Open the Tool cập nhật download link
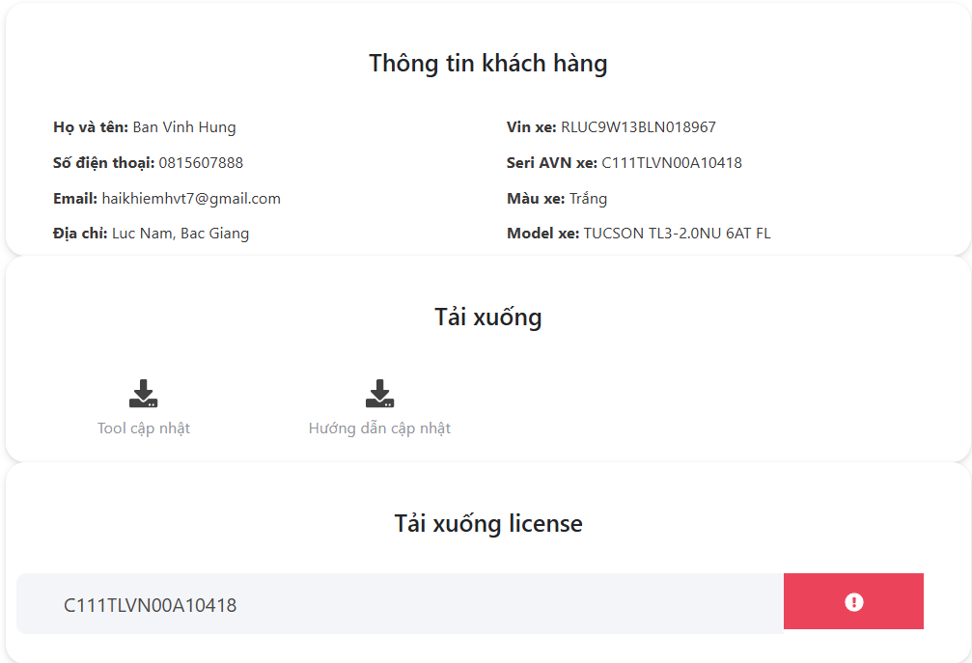This screenshot has height=663, width=972. 143,428
